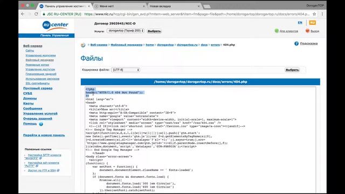Viewport: 345px width, 194px height.
Task: Close the Панель управления хостингом tab
Action: coord(89,6)
